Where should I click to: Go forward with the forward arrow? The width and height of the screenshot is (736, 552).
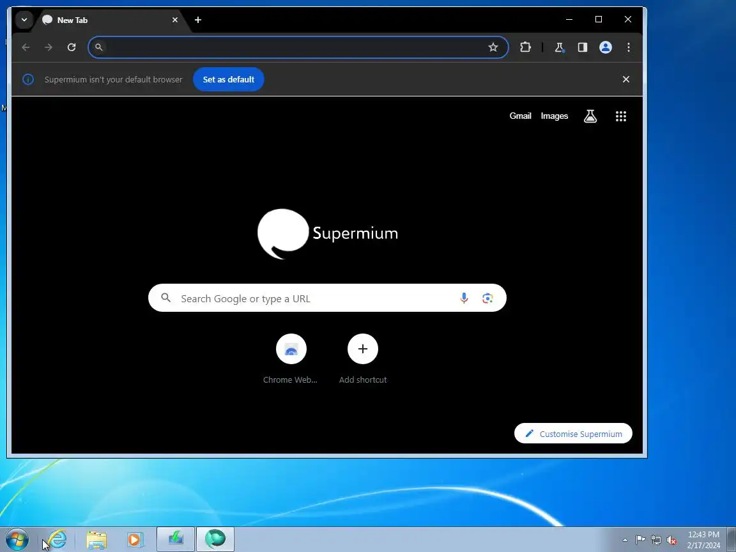click(x=49, y=47)
